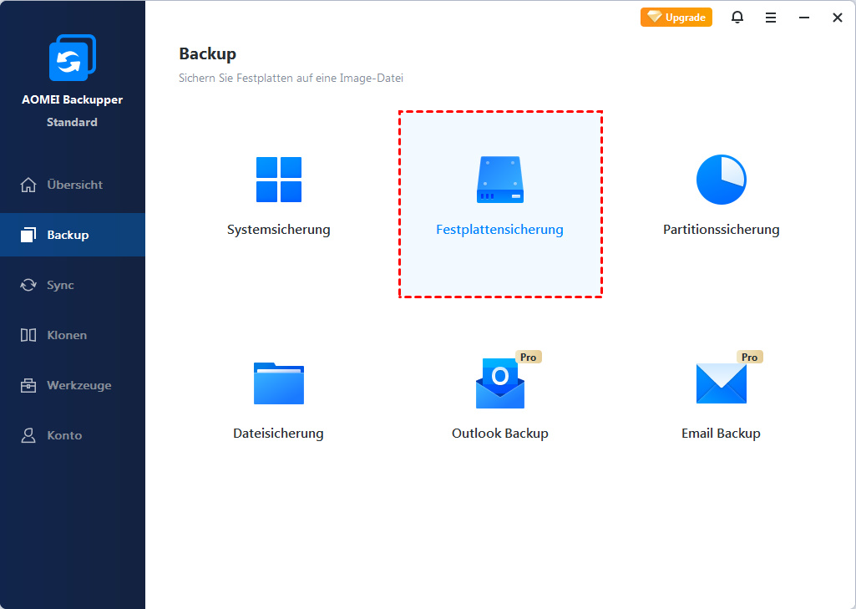Click the "AOMEI Backupper" product name text
The width and height of the screenshot is (856, 609).
(72, 100)
